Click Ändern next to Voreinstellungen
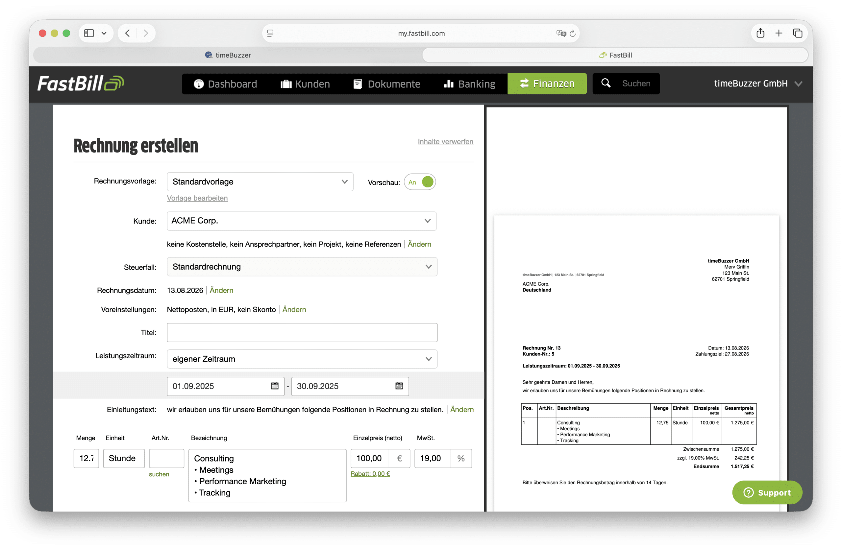 tap(294, 309)
